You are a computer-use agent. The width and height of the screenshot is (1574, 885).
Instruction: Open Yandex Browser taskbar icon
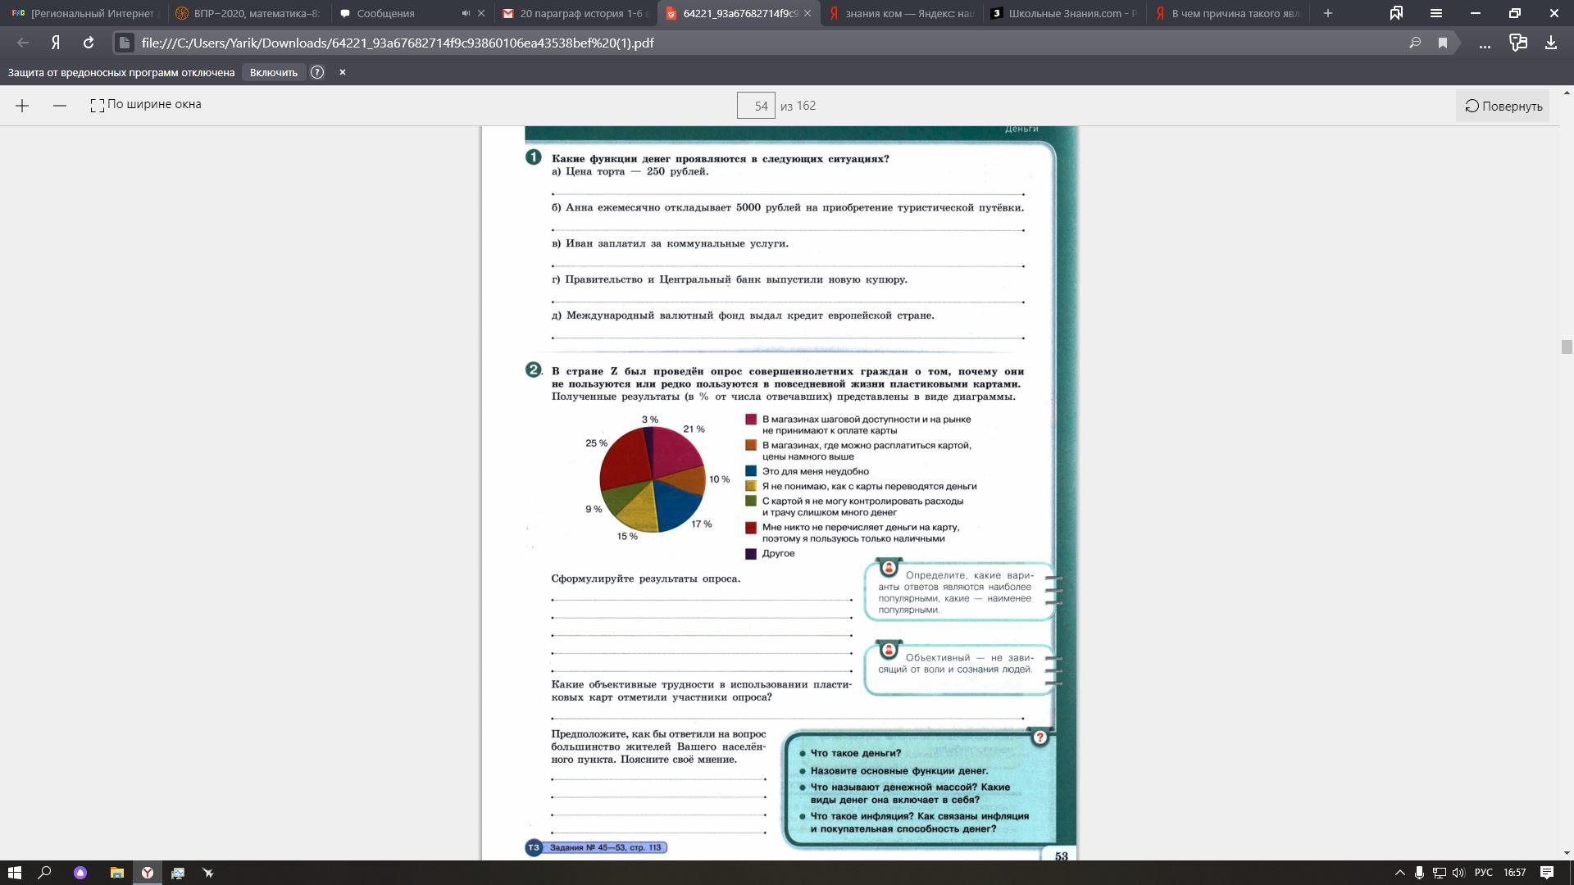[x=148, y=873]
